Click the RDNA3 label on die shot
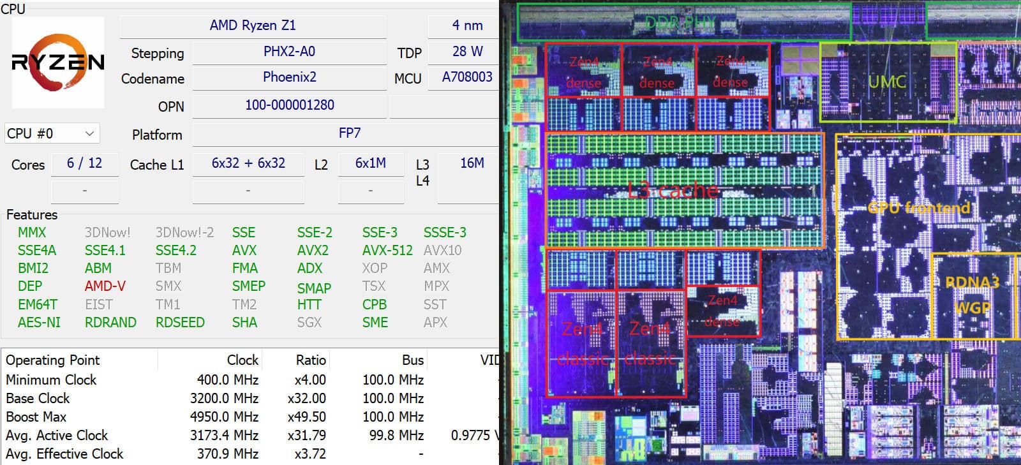 [972, 282]
